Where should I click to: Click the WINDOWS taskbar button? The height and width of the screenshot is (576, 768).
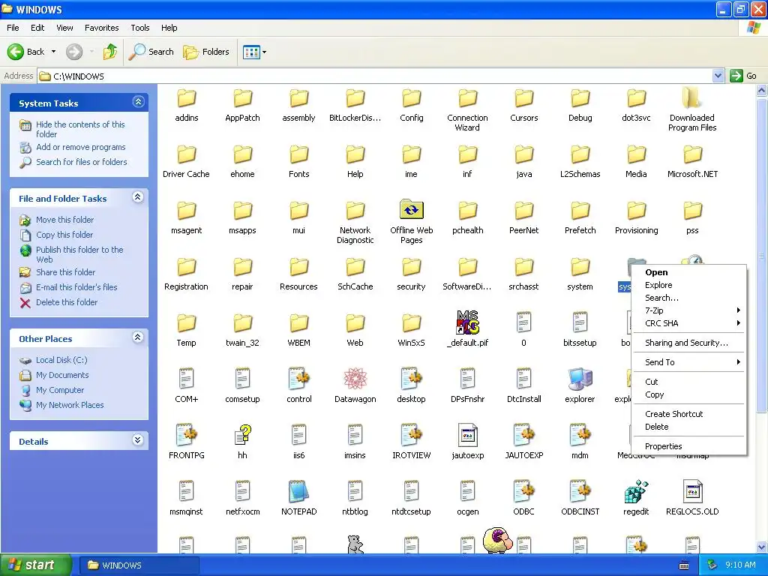click(139, 565)
